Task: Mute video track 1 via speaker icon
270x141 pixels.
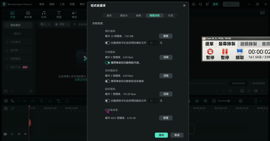Action: pos(19,134)
